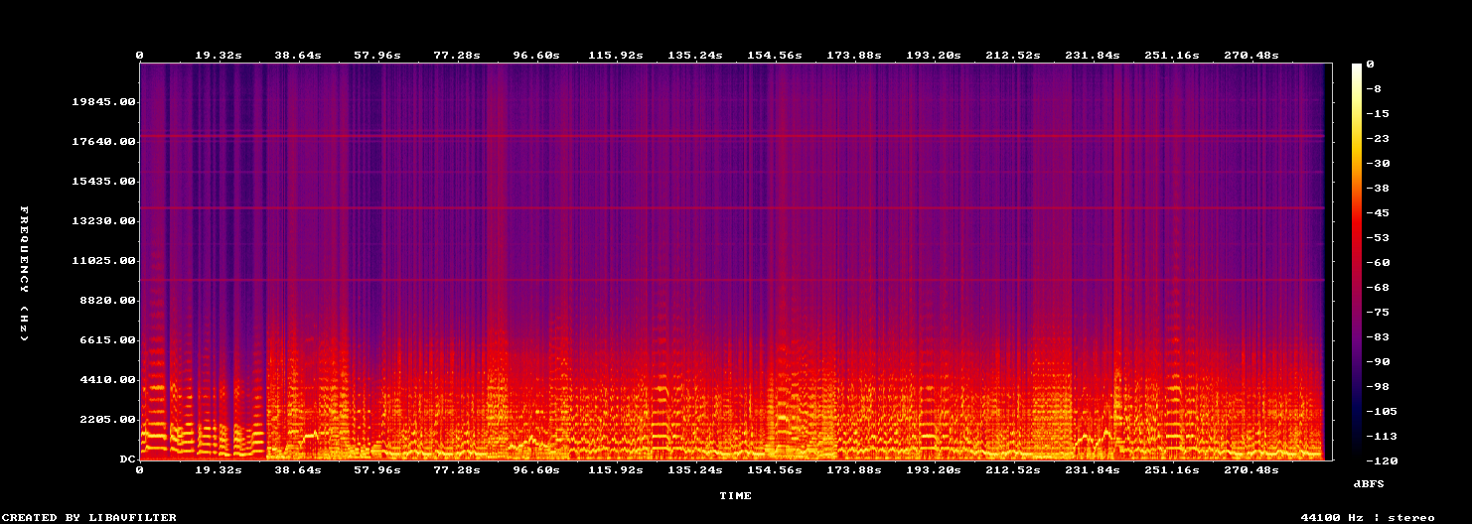Select the 8820.00 frequency tick label
This screenshot has height=524, width=1472.
[x=107, y=301]
